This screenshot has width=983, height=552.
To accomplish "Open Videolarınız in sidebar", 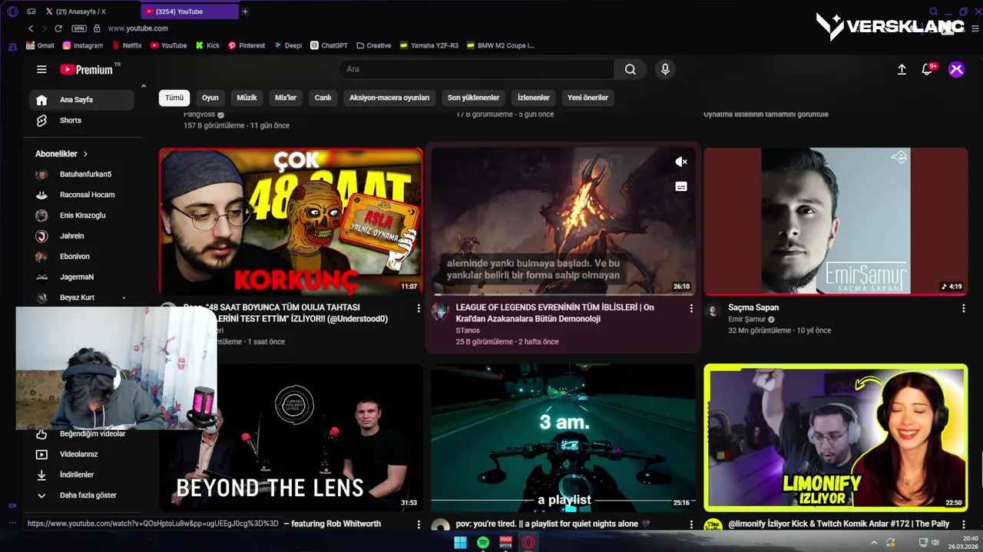I will pos(81,454).
